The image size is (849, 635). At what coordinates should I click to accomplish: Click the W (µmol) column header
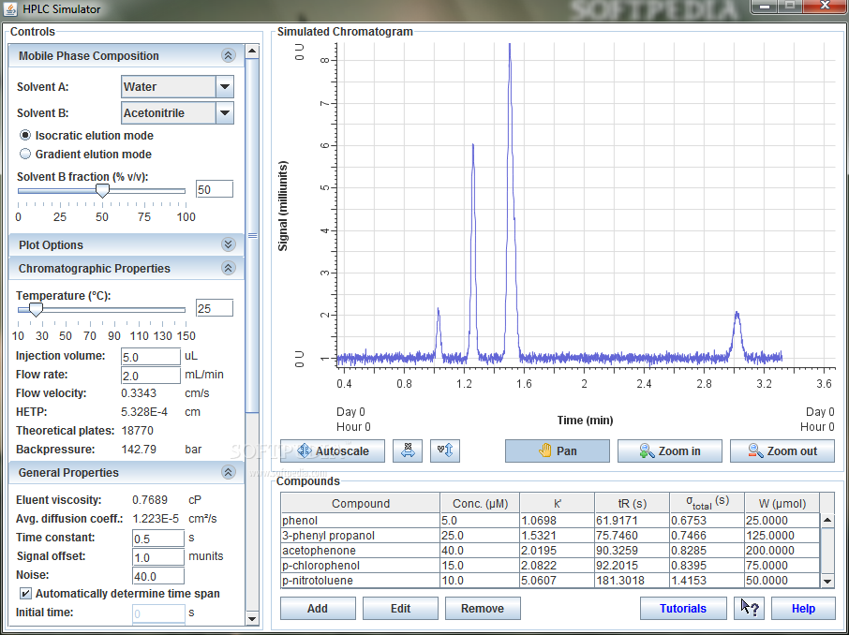(x=782, y=504)
